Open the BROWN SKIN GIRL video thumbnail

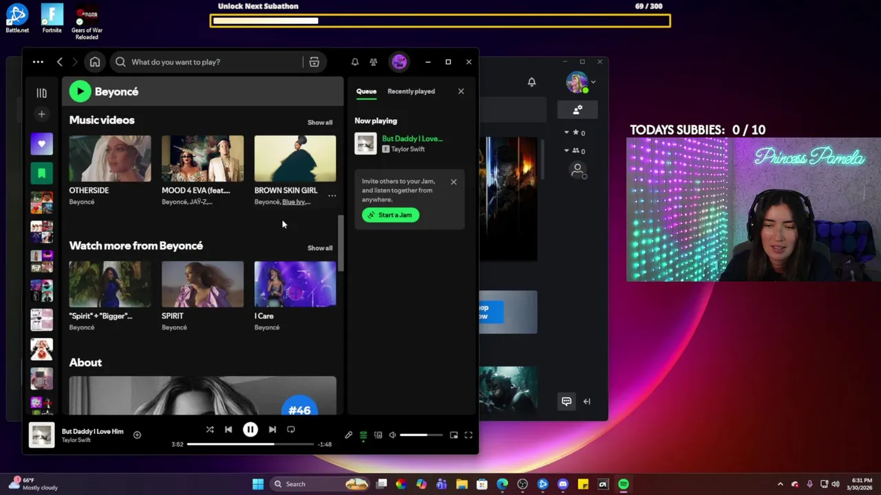pyautogui.click(x=295, y=158)
